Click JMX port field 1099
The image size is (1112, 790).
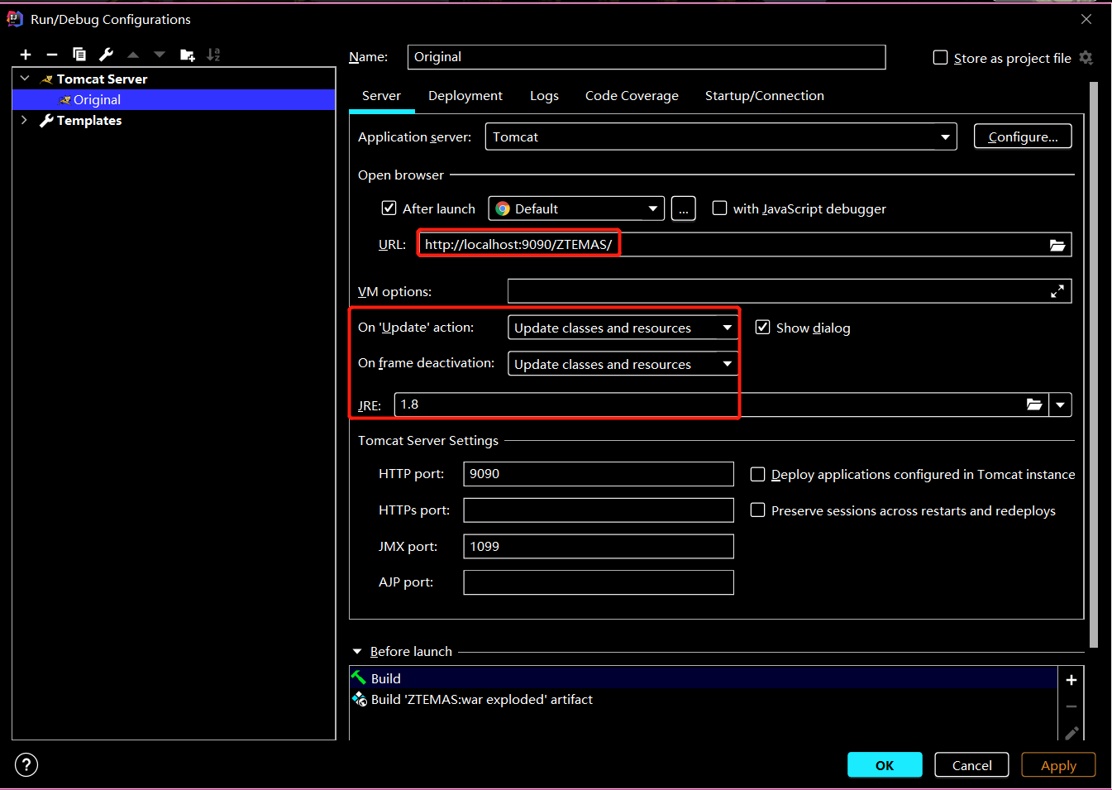point(599,547)
